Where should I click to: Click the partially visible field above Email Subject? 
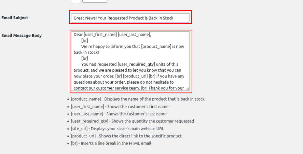[x=95, y=1]
